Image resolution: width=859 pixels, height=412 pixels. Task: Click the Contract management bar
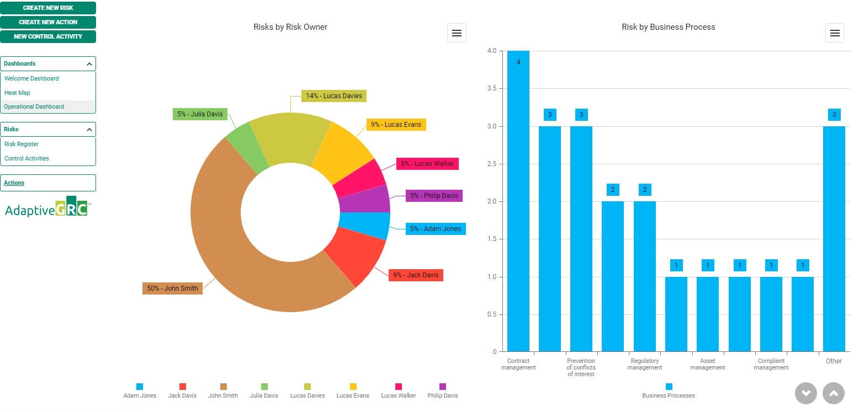coord(518,201)
